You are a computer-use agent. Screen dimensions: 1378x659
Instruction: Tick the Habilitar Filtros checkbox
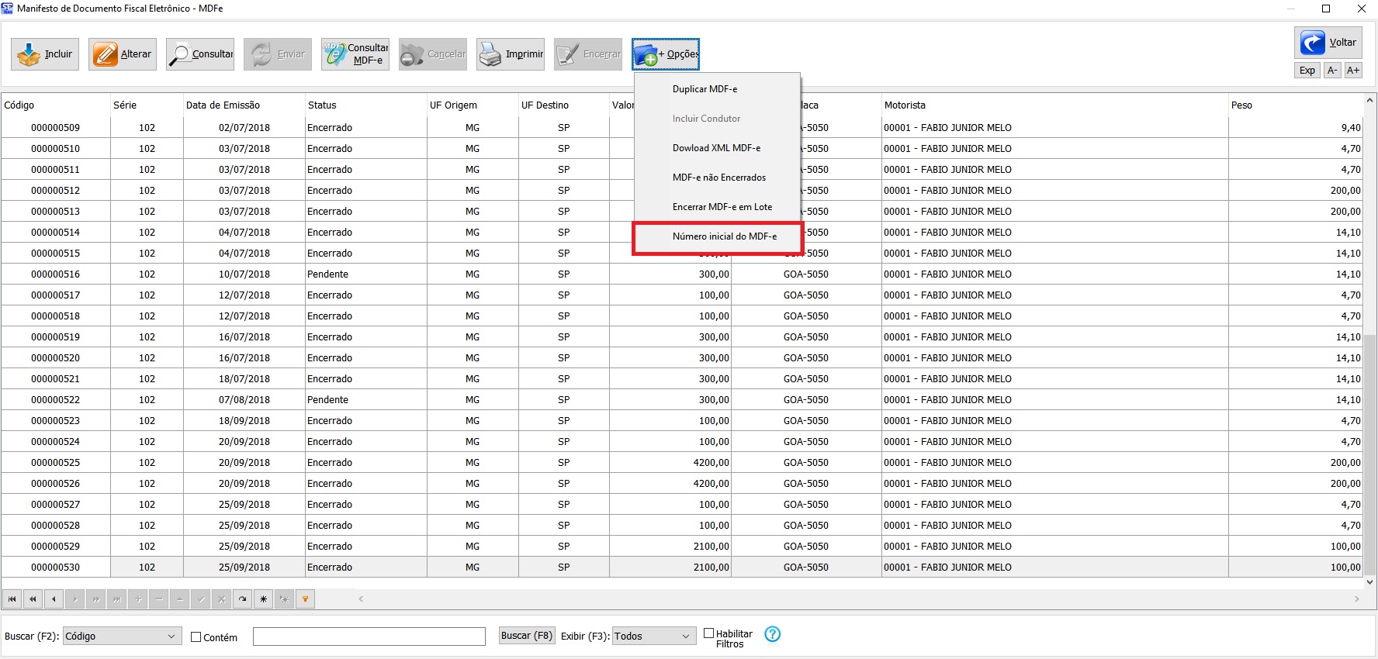coord(708,633)
